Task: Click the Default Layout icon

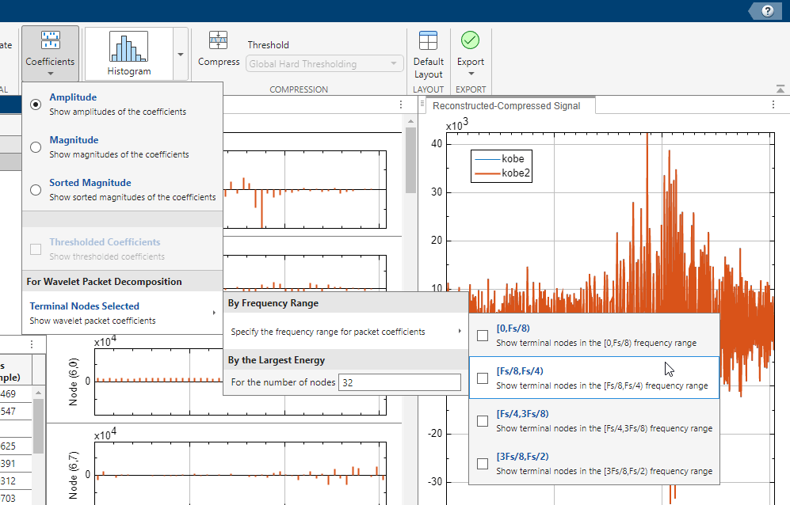Action: click(428, 41)
